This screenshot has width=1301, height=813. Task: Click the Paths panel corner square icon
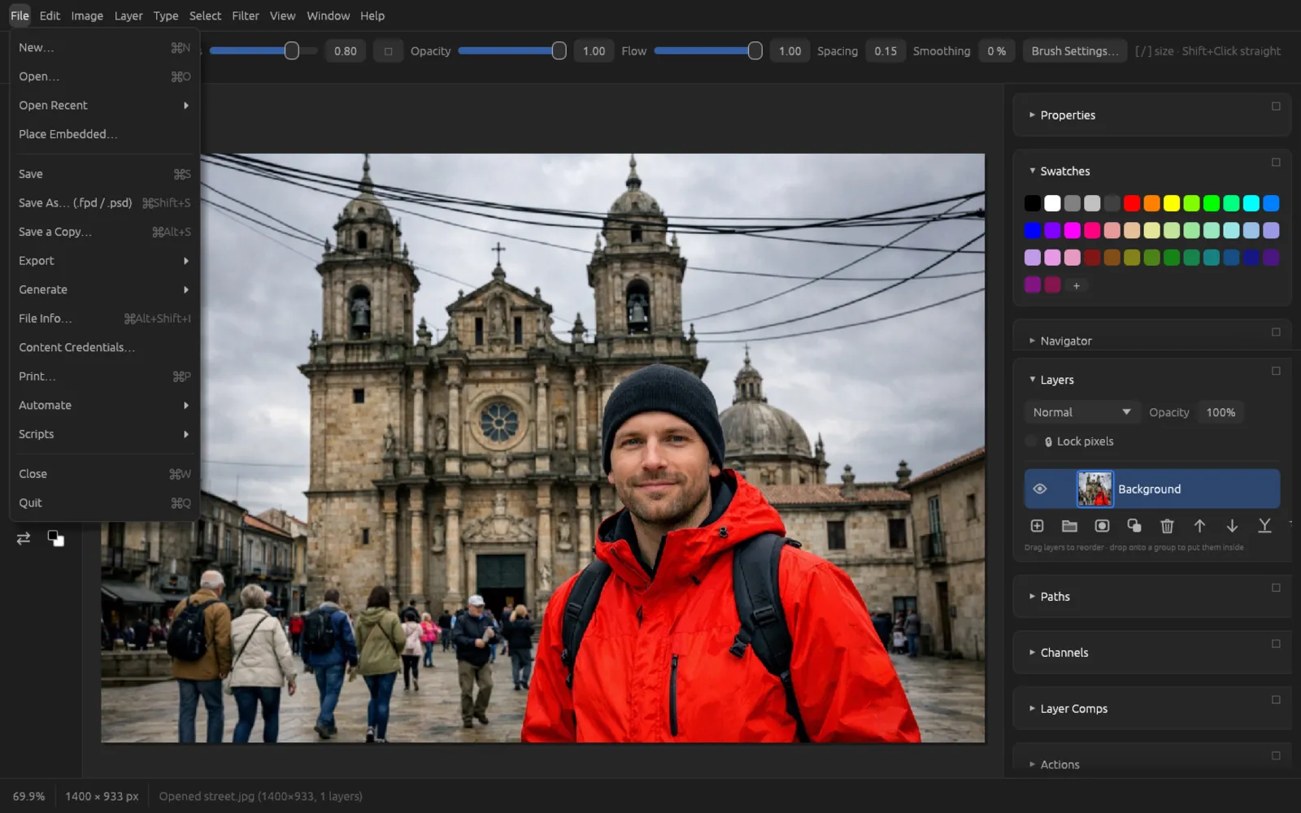[x=1276, y=587]
